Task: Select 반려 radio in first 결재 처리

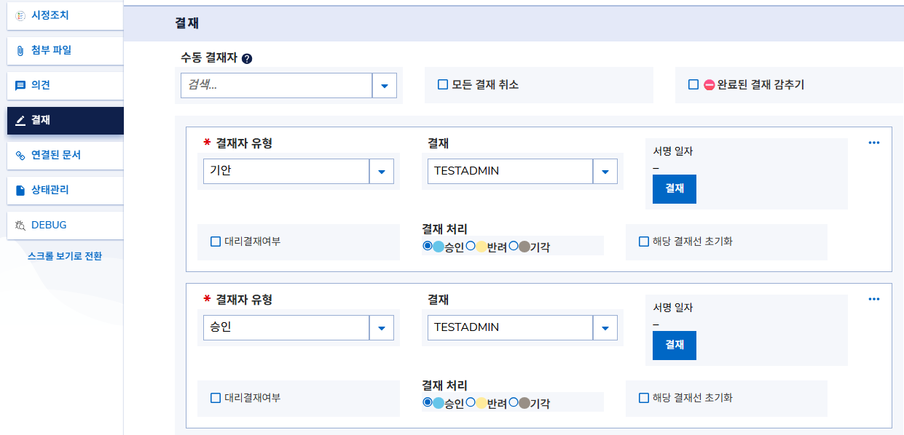Action: click(471, 246)
